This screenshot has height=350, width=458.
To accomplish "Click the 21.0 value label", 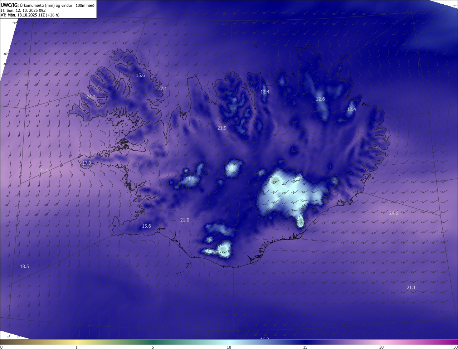I will (x=185, y=220).
